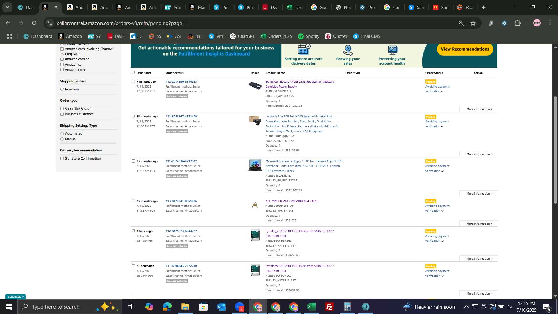Expand More information for order 113-8127941-0661006
The image size is (558, 314).
[478, 224]
